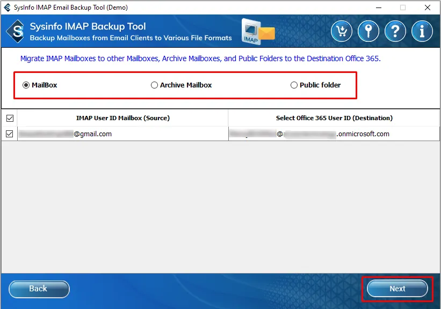Click the Select Office 365 User ID header
Viewport: 441px width, 309px height.
click(x=334, y=118)
